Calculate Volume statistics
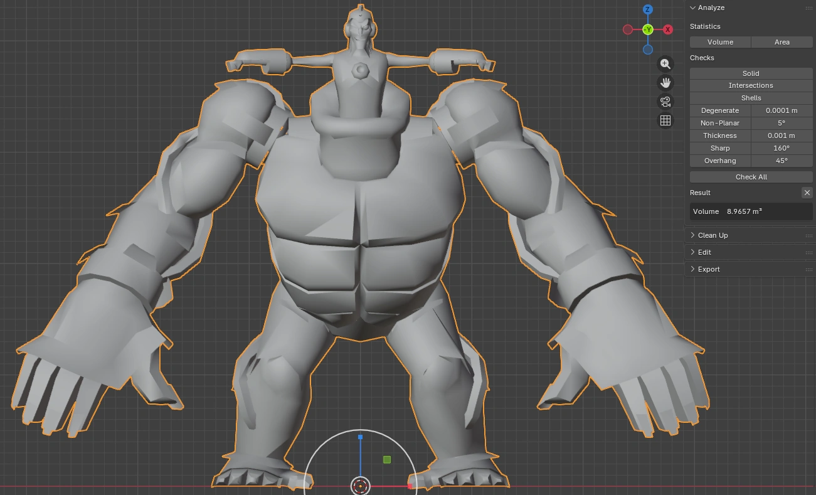 720,42
